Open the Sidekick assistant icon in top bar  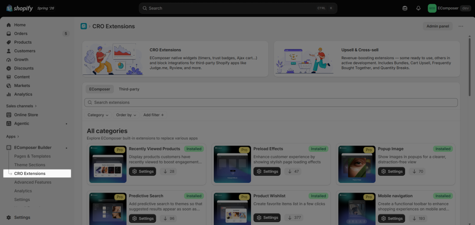404,8
